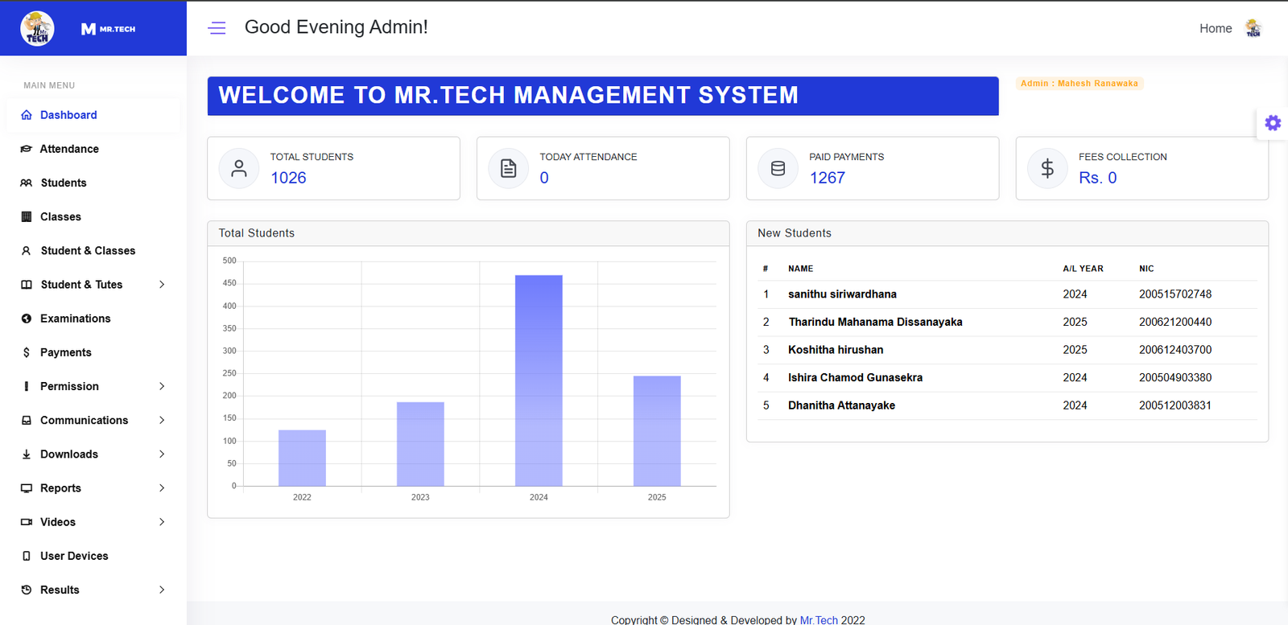Click the Dashboard home icon in sidebar
Viewport: 1288px width, 625px height.
(x=27, y=115)
